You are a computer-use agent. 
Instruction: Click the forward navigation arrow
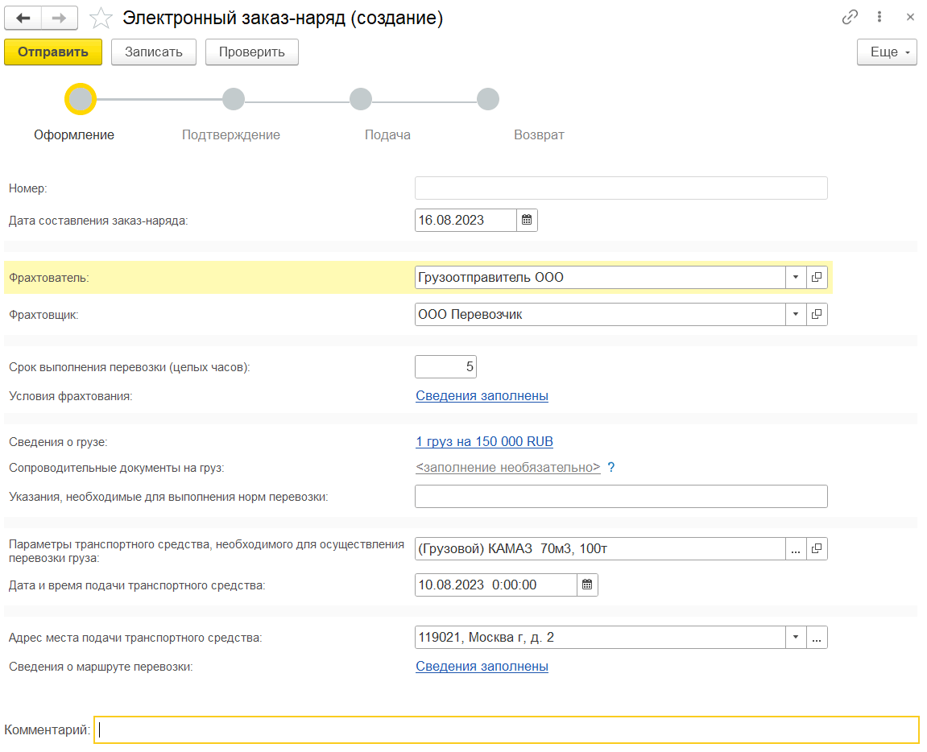pos(59,18)
